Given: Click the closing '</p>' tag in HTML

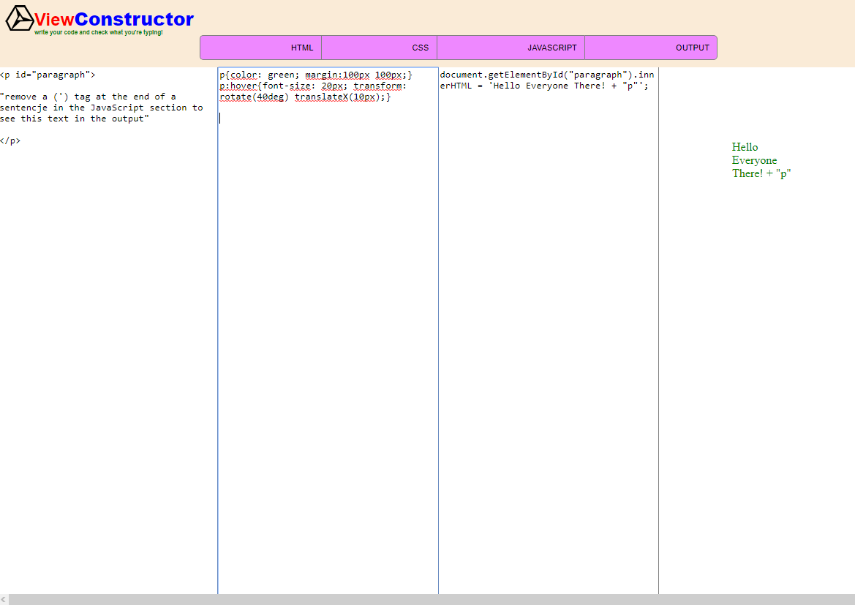Looking at the screenshot, I should click(x=10, y=140).
